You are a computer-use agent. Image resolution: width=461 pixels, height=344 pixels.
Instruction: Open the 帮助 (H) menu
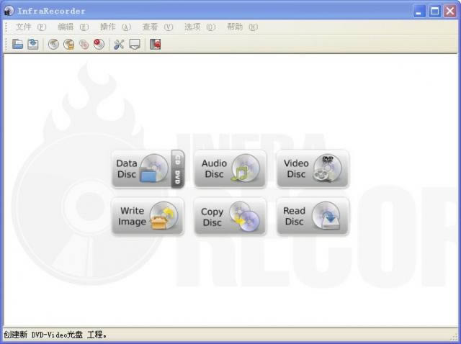[242, 27]
